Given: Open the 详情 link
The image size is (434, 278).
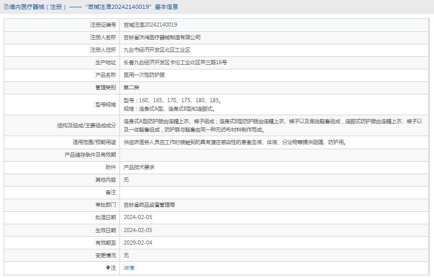Looking at the screenshot, I should pos(129,268).
